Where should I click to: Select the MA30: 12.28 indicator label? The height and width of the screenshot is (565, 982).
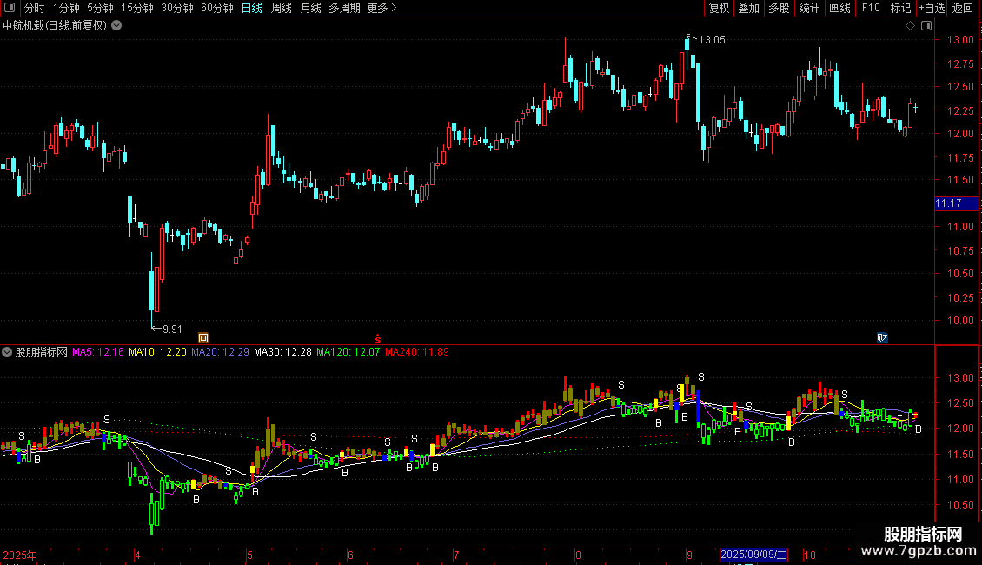click(x=282, y=352)
